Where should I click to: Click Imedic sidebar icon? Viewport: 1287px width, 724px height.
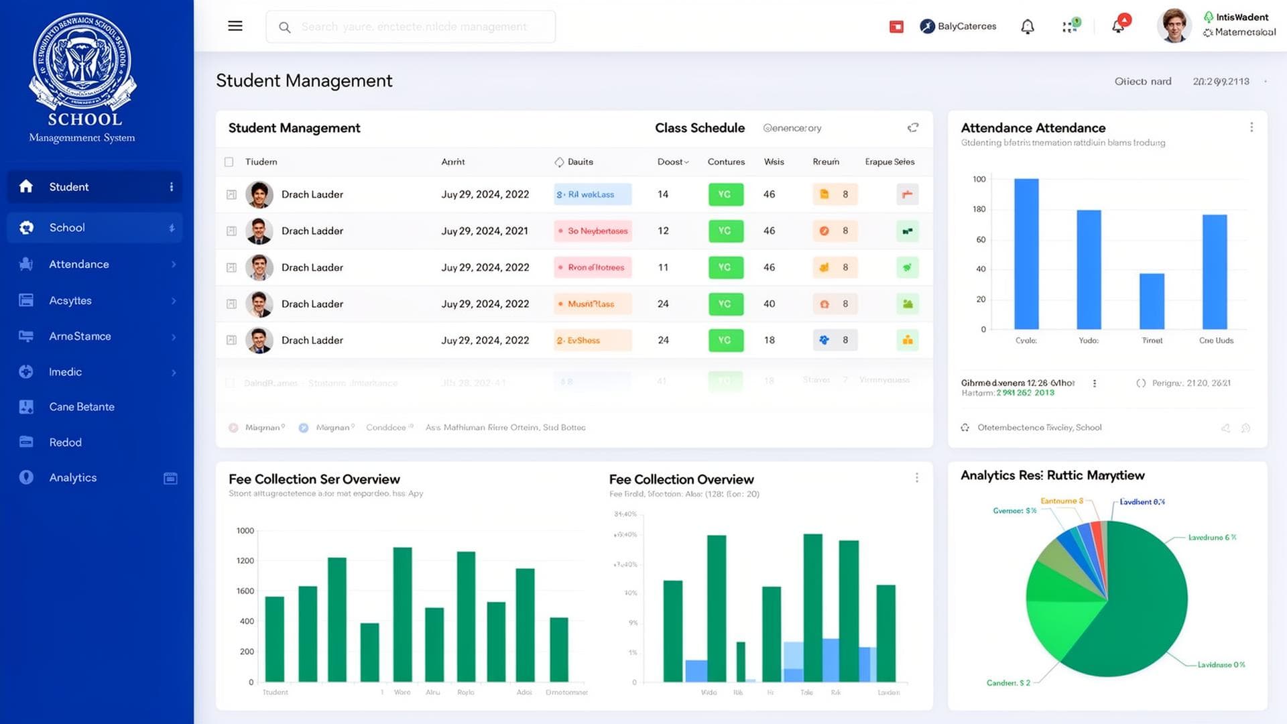tap(26, 372)
